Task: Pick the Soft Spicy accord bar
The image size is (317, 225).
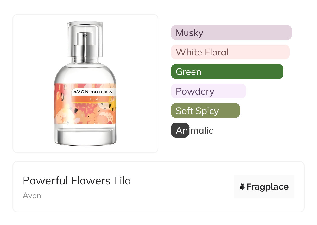Action: tap(205, 111)
